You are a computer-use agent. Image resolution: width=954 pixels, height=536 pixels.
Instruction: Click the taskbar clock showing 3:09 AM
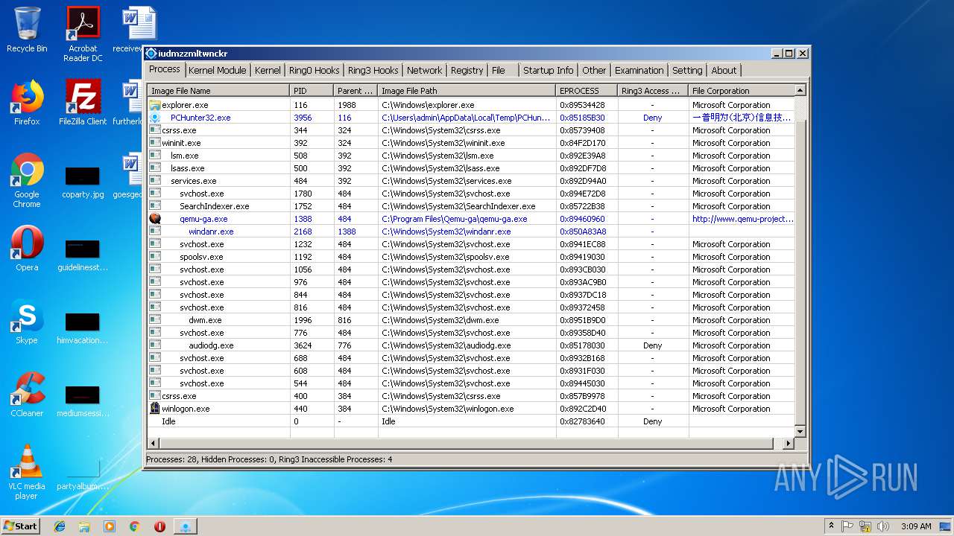point(916,526)
